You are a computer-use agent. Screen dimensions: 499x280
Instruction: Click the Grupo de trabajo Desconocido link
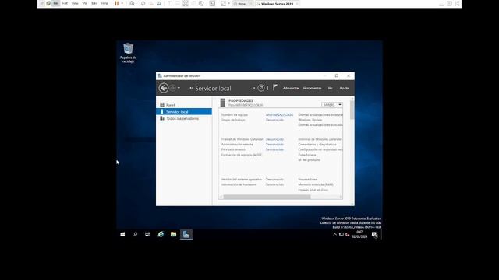coord(274,120)
